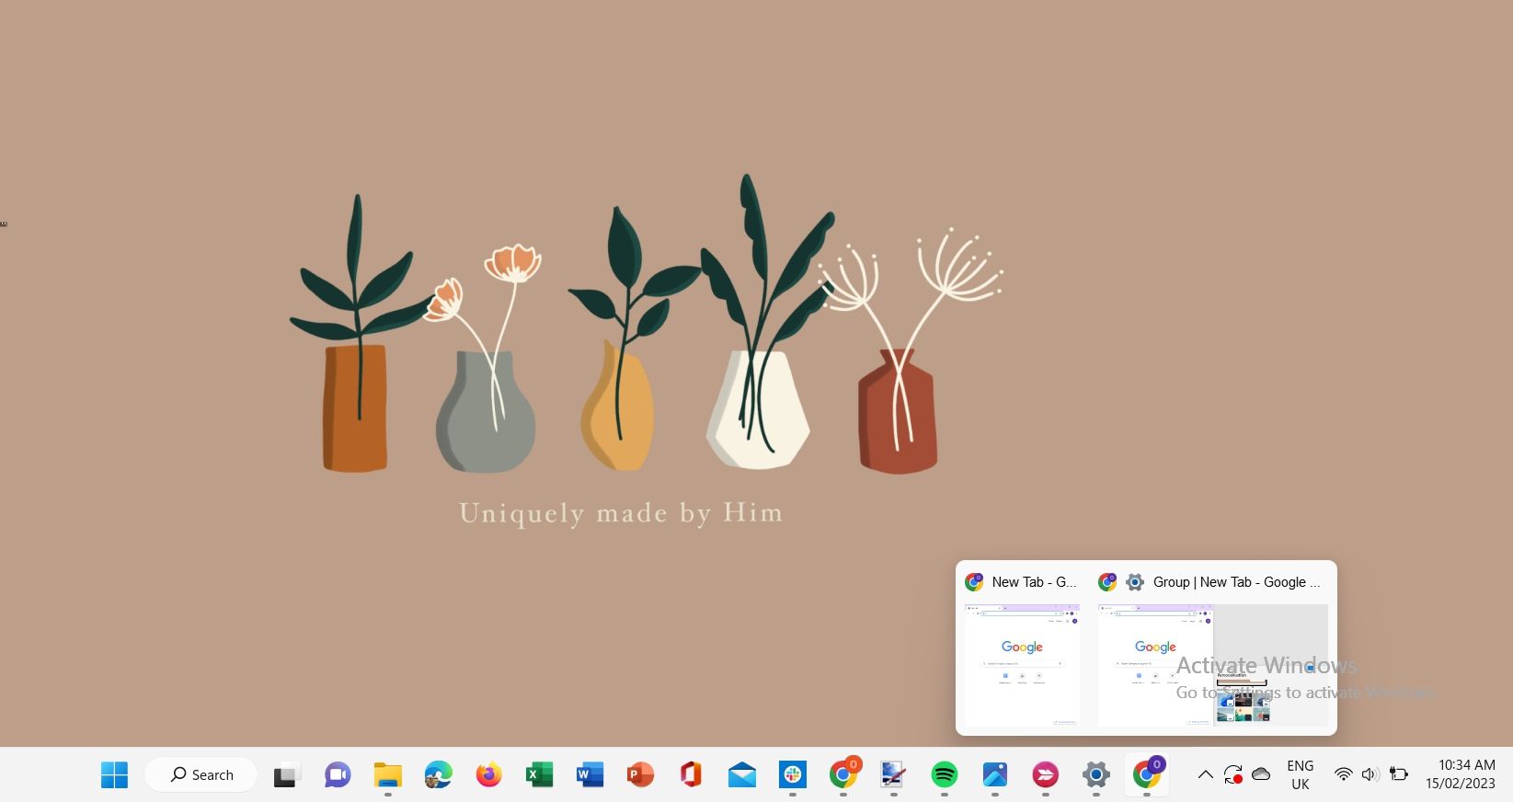The height and width of the screenshot is (802, 1513).
Task: Open the Mail app from the taskbar
Action: coord(741,775)
